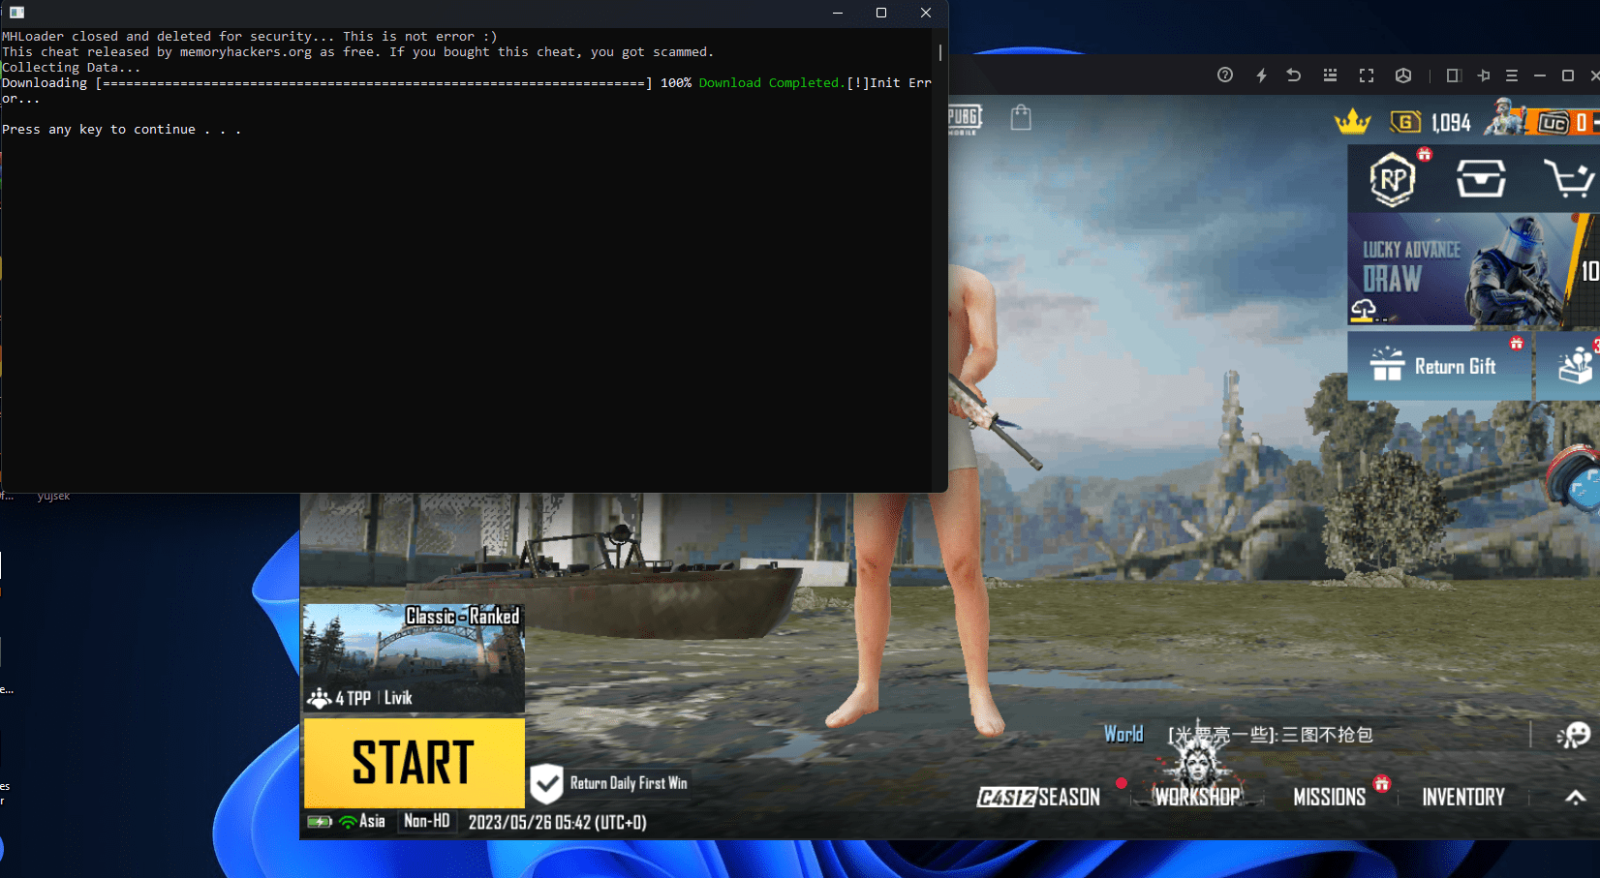Click the PUBG Mobile logo
Viewport: 1600px width, 878px height.
(965, 118)
